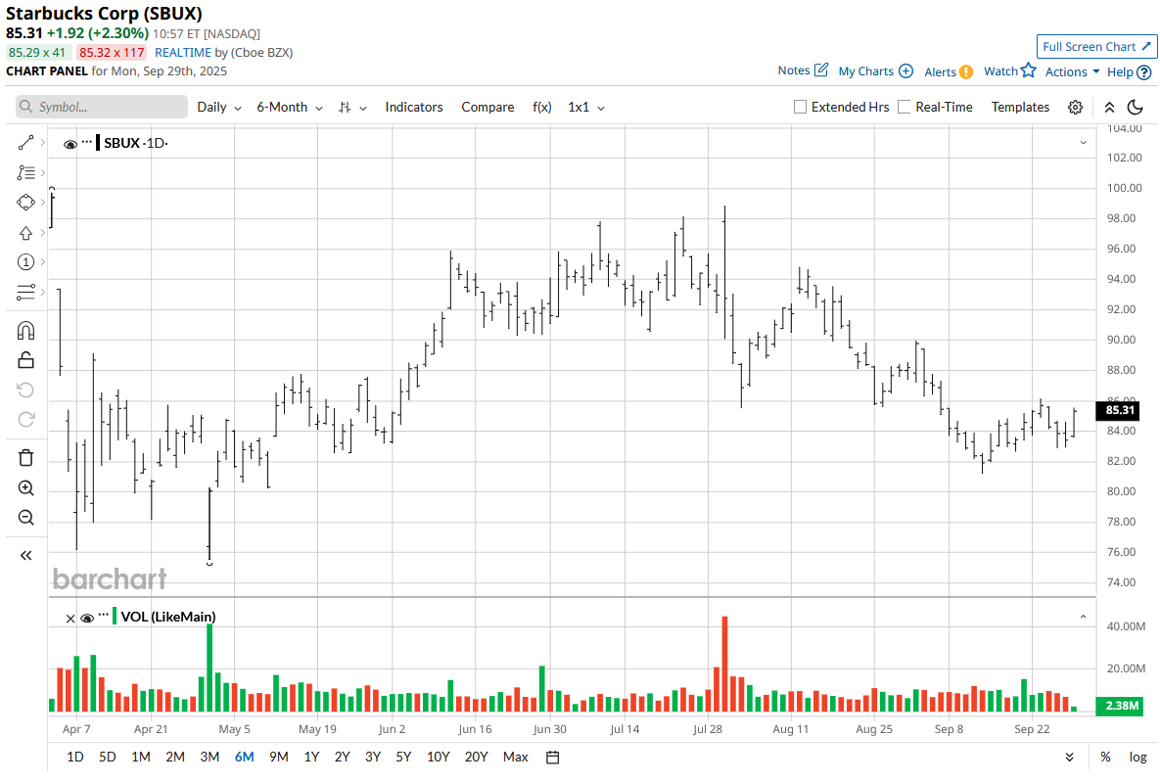Image resolution: width=1160 pixels, height=783 pixels.
Task: Open the Notes edit icon
Action: tap(821, 70)
